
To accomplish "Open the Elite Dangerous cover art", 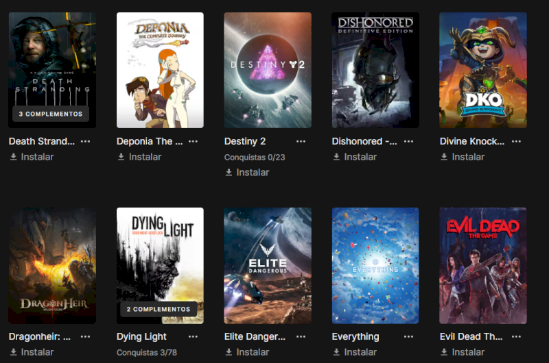I will [x=268, y=266].
